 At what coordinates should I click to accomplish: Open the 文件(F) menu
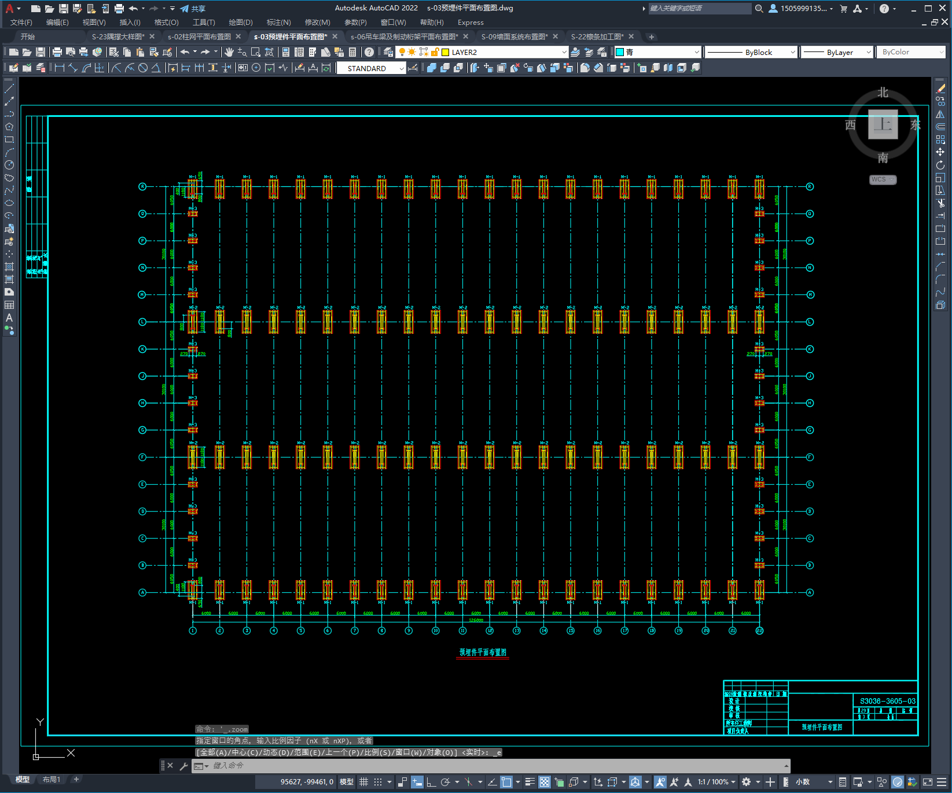(21, 23)
